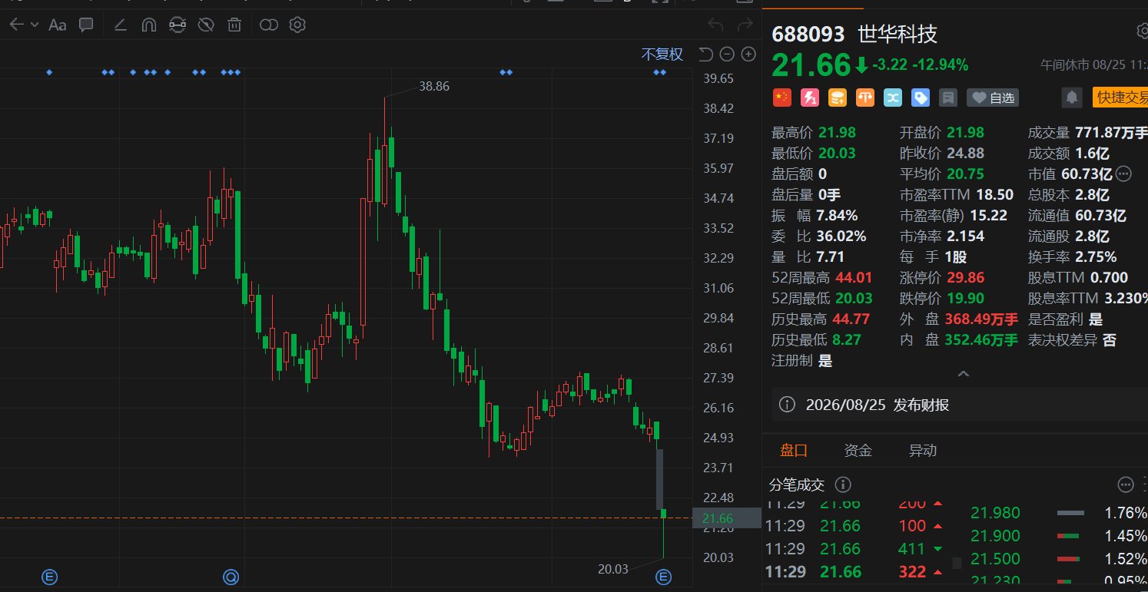This screenshot has width=1148, height=592.
Task: Toggle the price alert bell
Action: point(1071,98)
